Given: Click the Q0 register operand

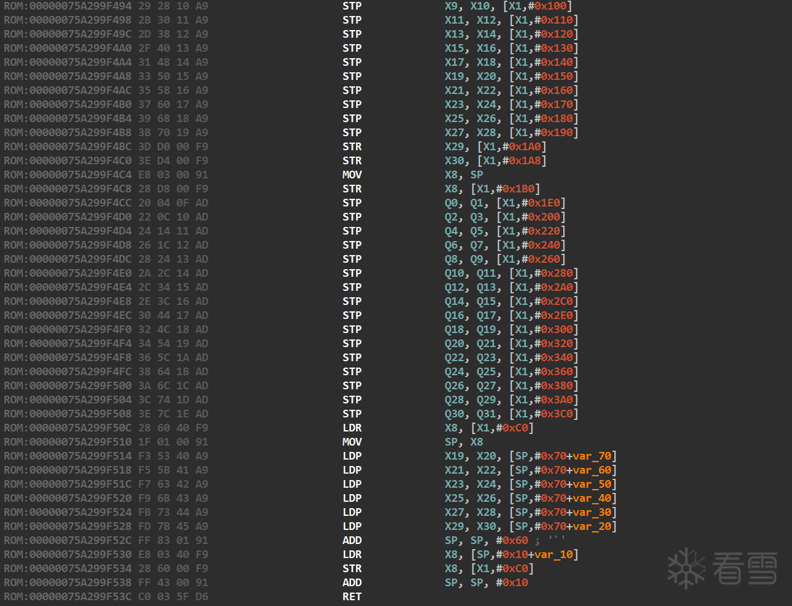Looking at the screenshot, I should pyautogui.click(x=451, y=203).
